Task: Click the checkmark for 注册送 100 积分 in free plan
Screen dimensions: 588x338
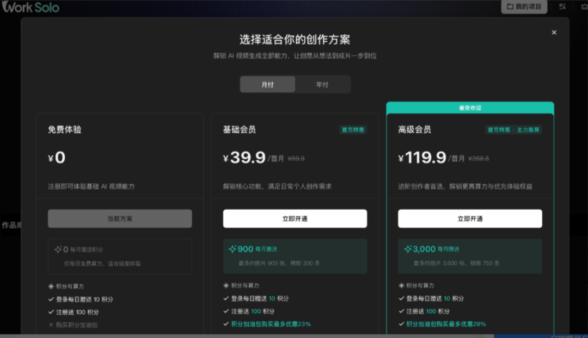Action: tap(51, 312)
